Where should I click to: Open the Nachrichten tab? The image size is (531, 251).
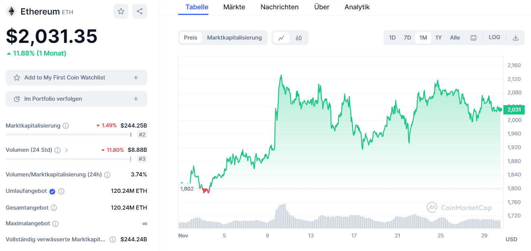(280, 7)
